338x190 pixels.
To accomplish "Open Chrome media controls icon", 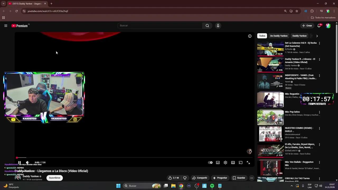I will coord(321,11).
